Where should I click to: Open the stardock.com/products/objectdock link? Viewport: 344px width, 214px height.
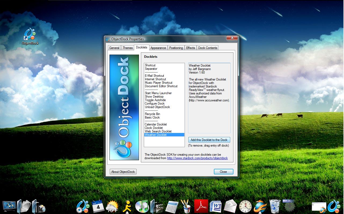[x=197, y=158]
